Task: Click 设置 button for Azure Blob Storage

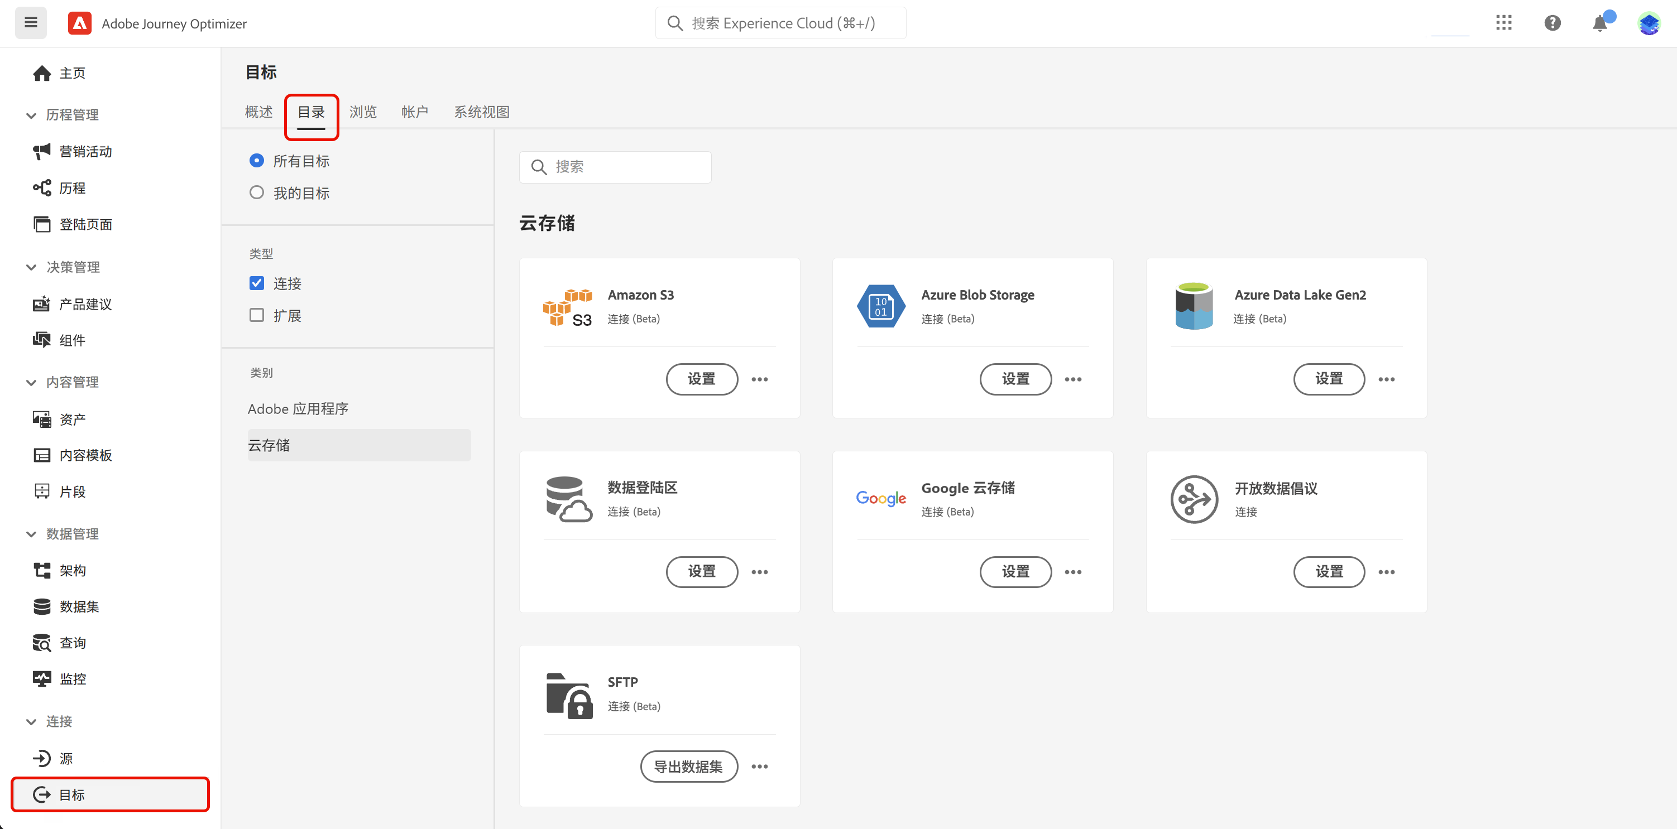Action: [x=1015, y=379]
